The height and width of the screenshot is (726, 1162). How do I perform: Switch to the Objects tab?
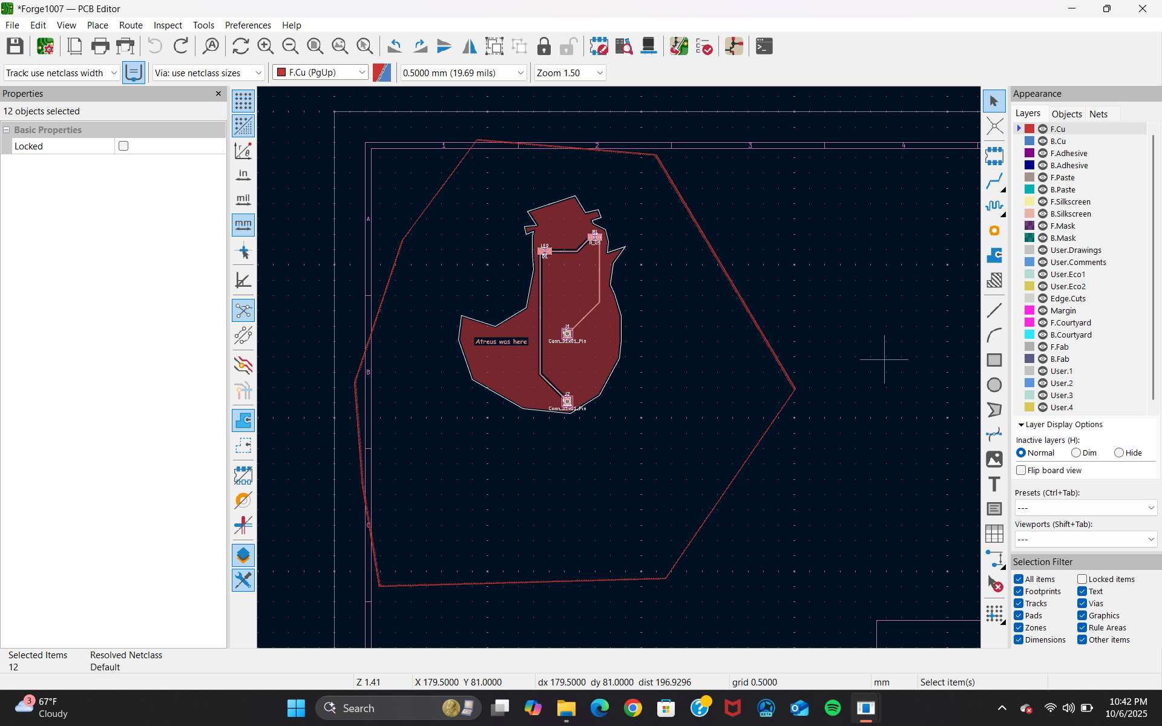tap(1067, 114)
